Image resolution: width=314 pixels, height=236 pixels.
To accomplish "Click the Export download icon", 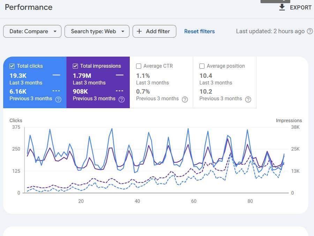I will (282, 7).
